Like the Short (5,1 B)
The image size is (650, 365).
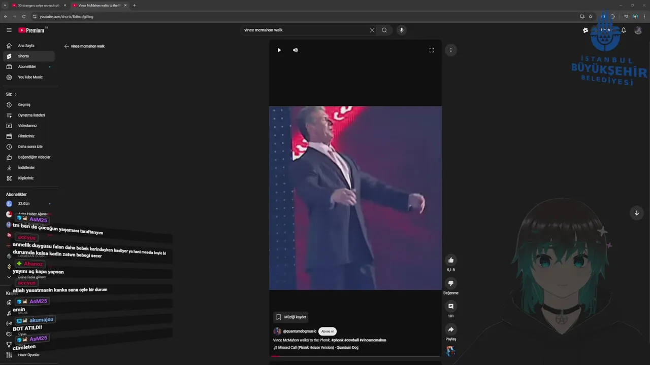[451, 260]
